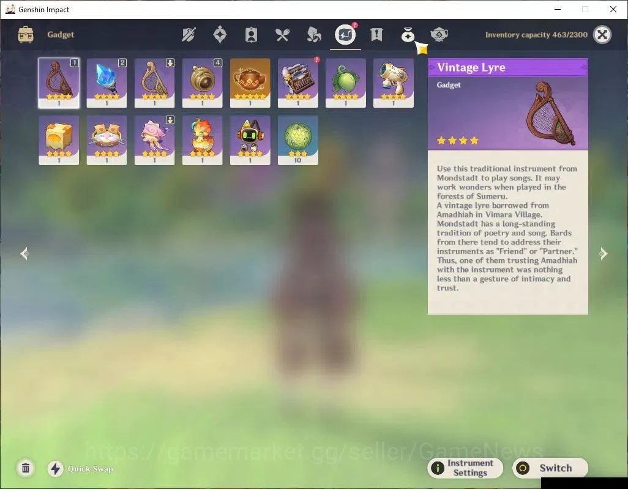Click the Inventory capacity 463/2300 text
This screenshot has width=628, height=489.
pos(536,35)
